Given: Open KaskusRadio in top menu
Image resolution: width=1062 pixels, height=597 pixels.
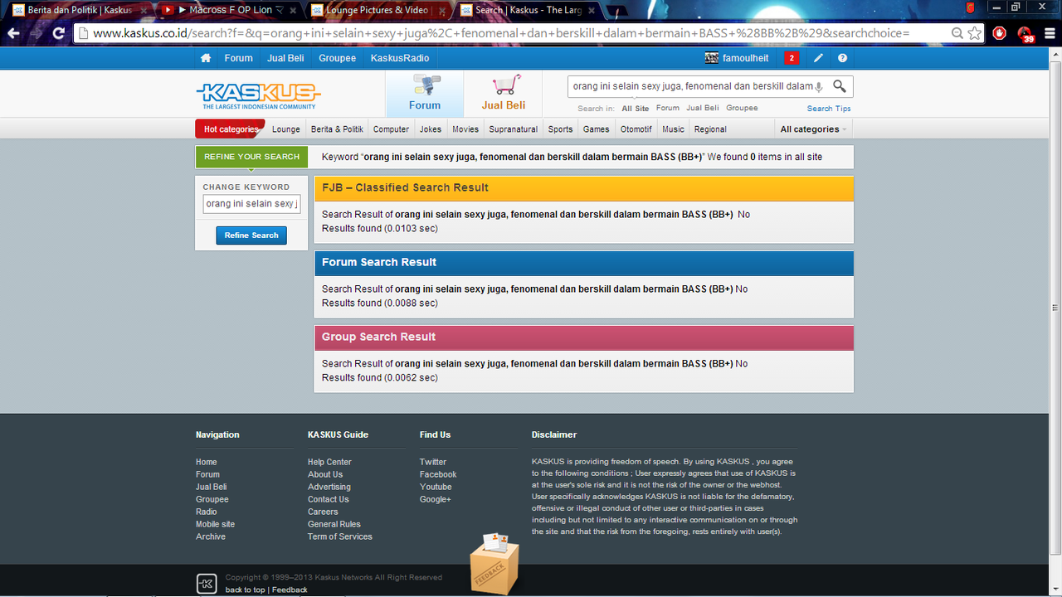Looking at the screenshot, I should coord(400,58).
